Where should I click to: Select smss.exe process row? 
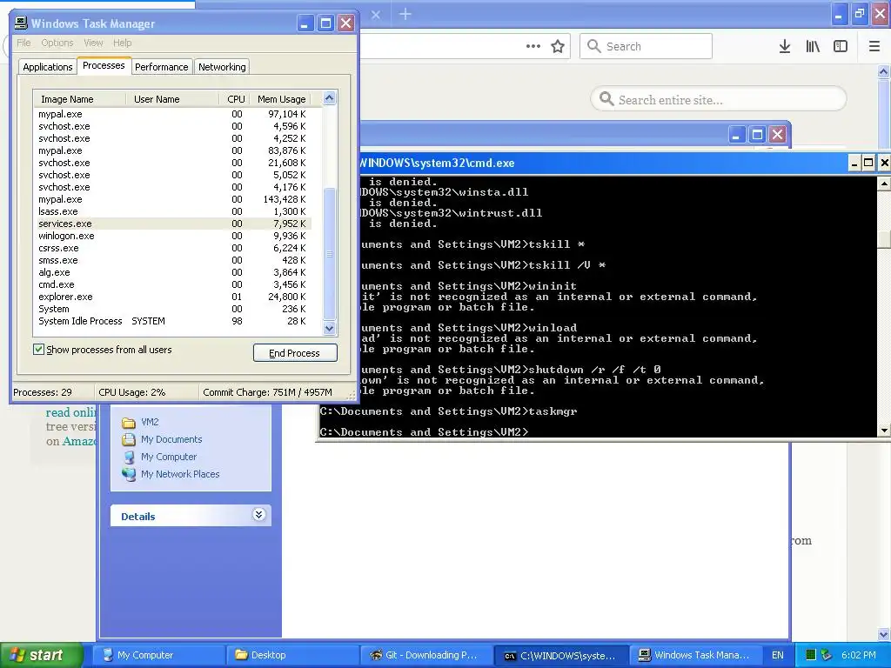[x=172, y=260]
